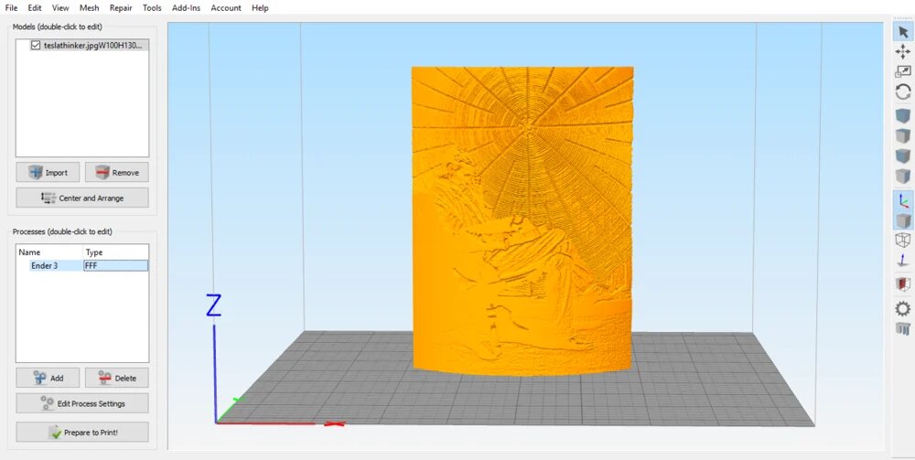Viewport: 915px width, 460px height.
Task: Switch to front view, third cube icon
Action: pos(903,155)
